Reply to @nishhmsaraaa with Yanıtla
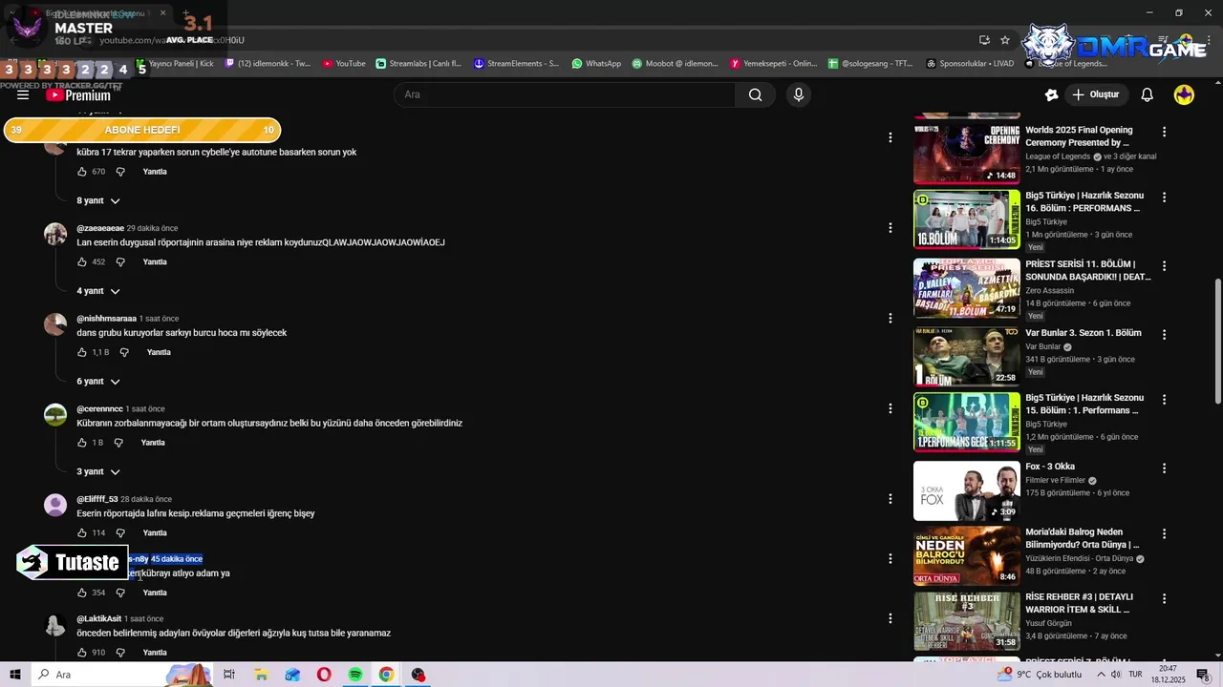The width and height of the screenshot is (1223, 687). coord(159,352)
